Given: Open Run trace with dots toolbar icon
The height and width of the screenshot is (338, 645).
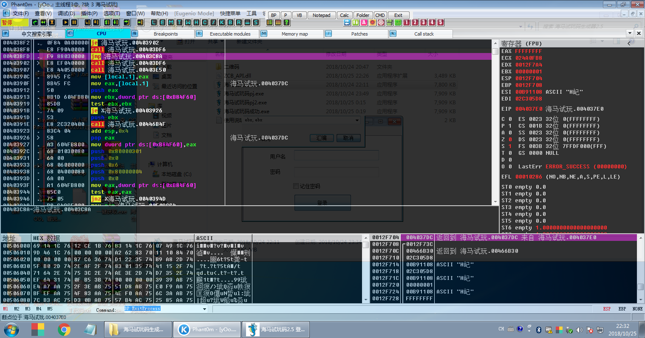Looking at the screenshot, I should (247, 22).
